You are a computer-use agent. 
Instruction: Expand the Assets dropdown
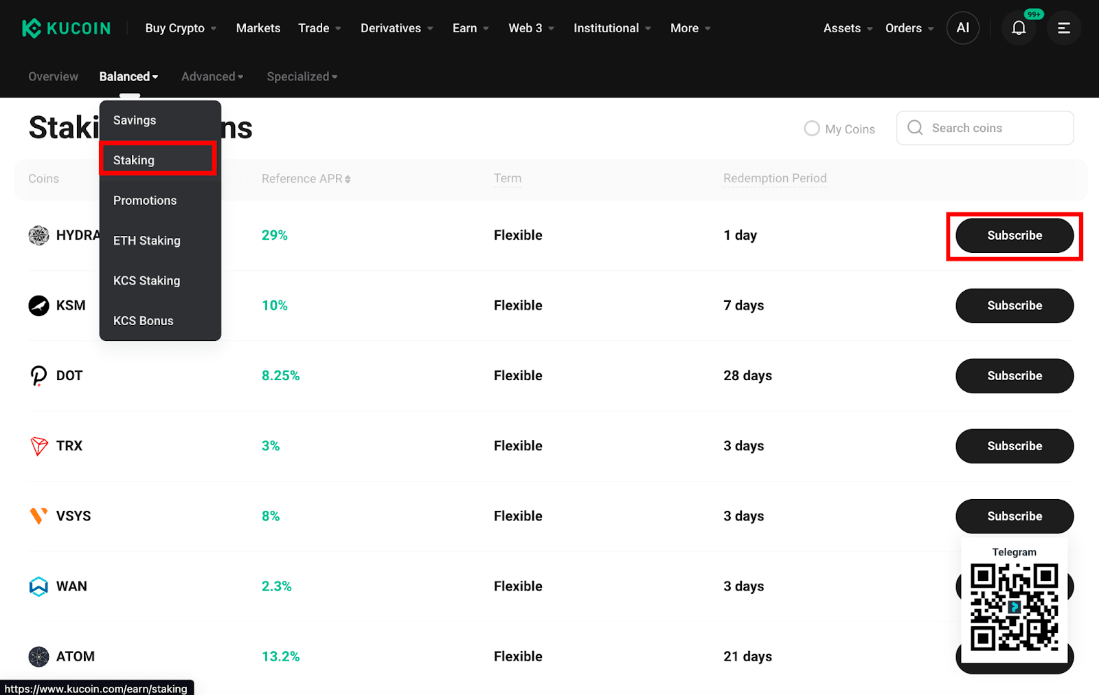click(x=848, y=28)
